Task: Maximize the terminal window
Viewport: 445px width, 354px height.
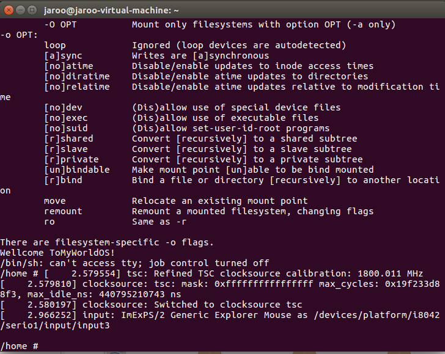Action: click(x=32, y=10)
